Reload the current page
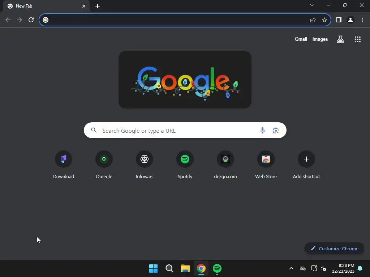Viewport: 370px width, 277px height. [31, 20]
